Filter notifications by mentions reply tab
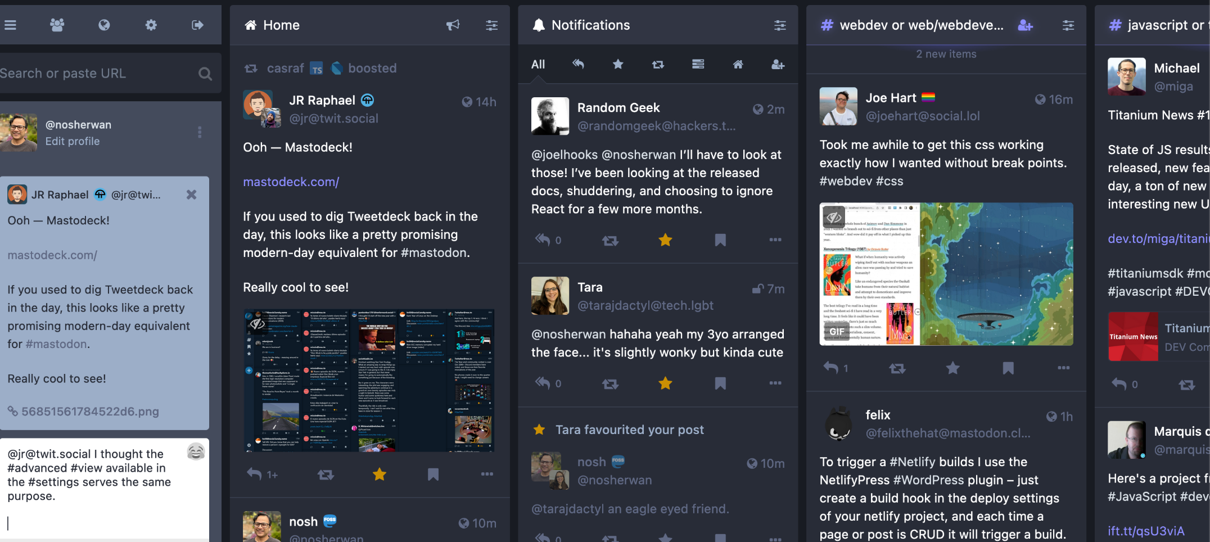Screen dimensions: 1210x542 click(x=578, y=64)
